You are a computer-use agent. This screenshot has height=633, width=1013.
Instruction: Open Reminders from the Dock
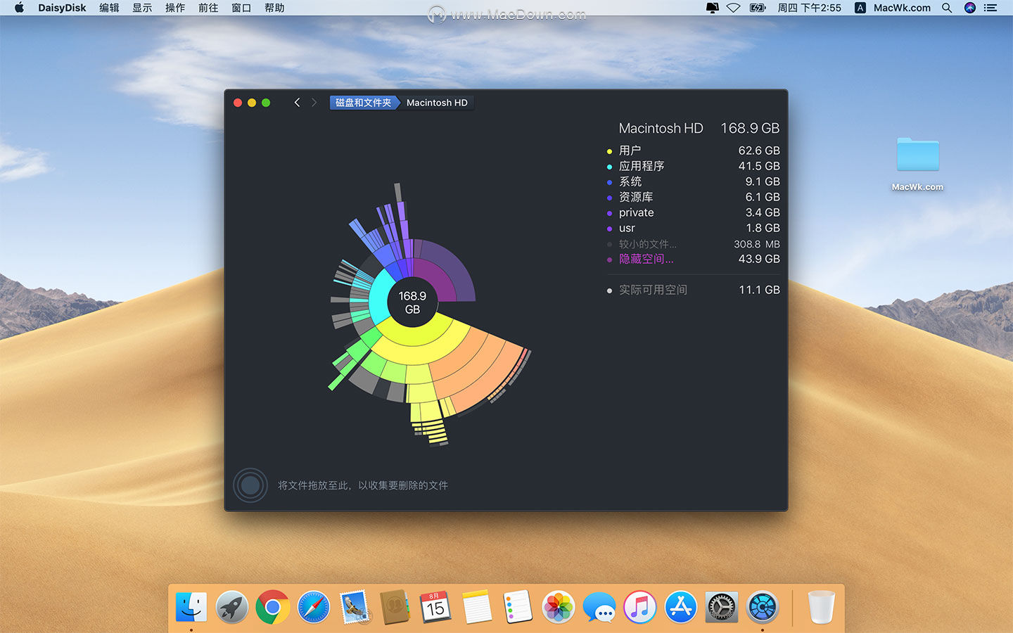pyautogui.click(x=518, y=607)
